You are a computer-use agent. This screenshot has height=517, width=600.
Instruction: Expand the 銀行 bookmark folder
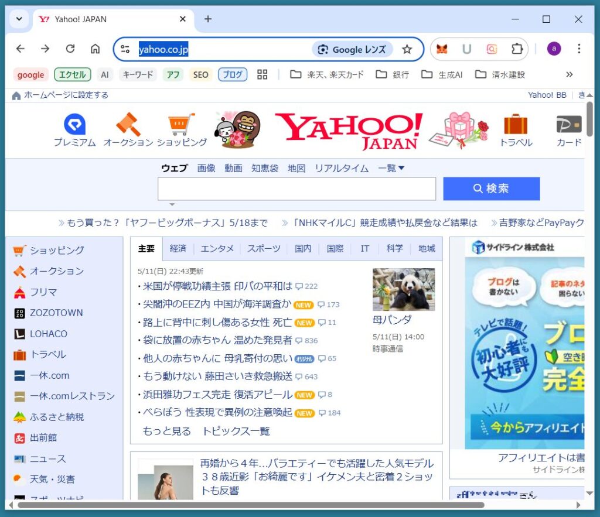point(393,74)
